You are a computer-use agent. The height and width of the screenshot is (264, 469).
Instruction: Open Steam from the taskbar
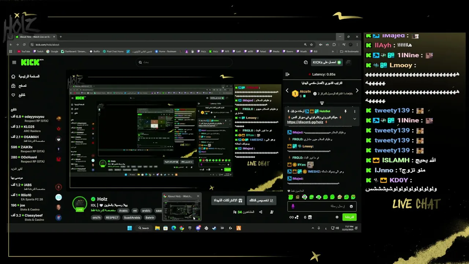point(214,228)
